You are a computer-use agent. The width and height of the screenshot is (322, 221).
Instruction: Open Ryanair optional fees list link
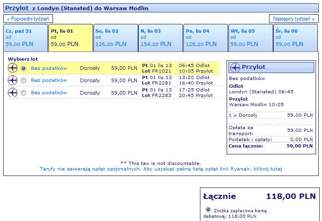point(161,169)
